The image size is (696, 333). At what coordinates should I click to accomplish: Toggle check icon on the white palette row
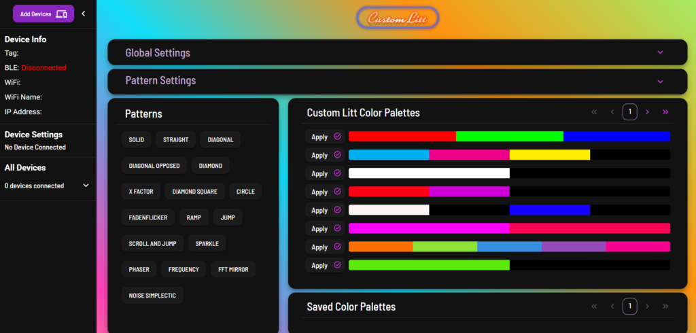337,173
